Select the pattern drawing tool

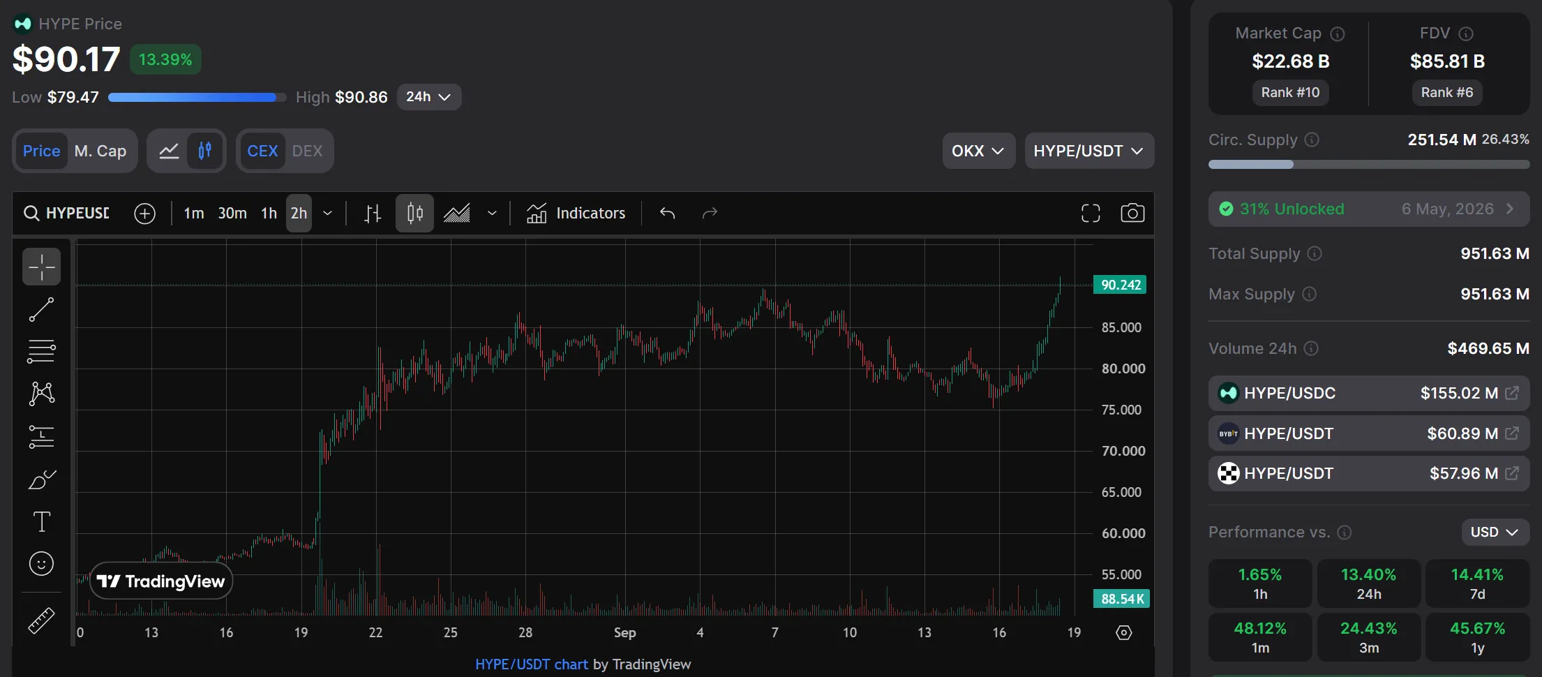42,394
